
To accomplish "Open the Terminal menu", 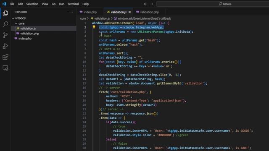I will pos(73,4).
